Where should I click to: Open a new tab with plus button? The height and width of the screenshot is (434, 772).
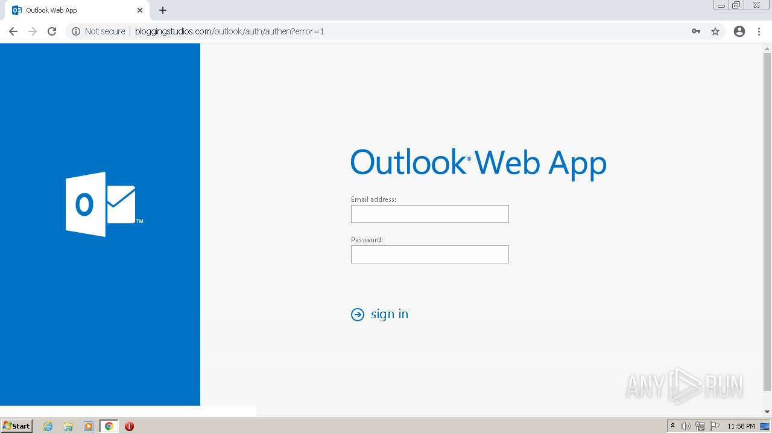(163, 10)
